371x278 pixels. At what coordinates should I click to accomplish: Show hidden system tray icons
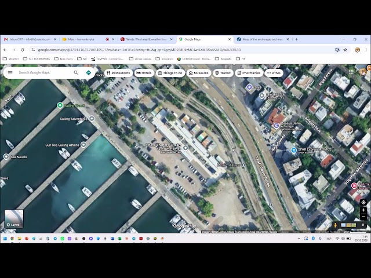tap(299, 239)
